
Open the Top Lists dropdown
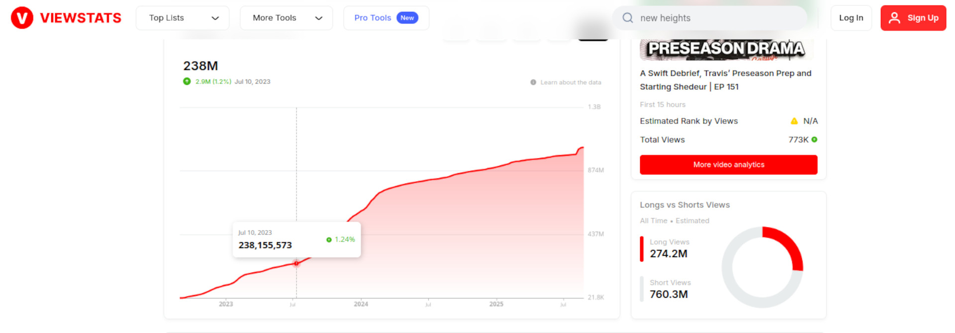[183, 18]
